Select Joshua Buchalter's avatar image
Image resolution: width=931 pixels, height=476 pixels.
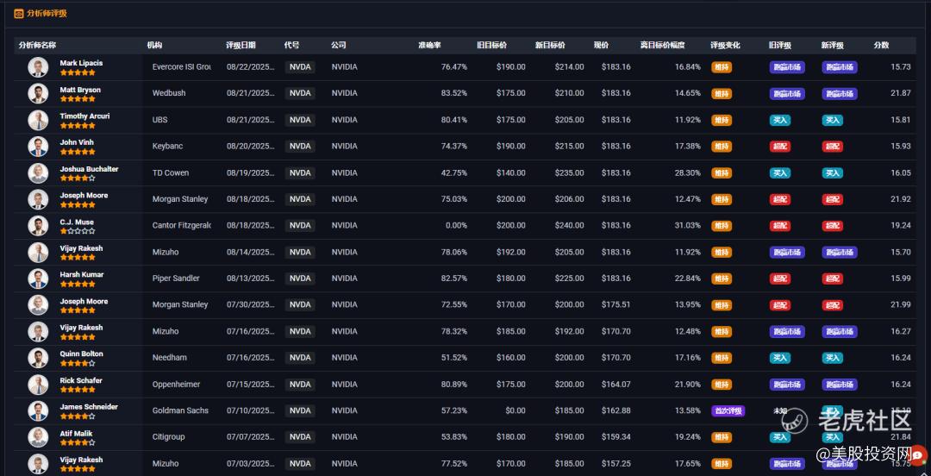pyautogui.click(x=38, y=173)
